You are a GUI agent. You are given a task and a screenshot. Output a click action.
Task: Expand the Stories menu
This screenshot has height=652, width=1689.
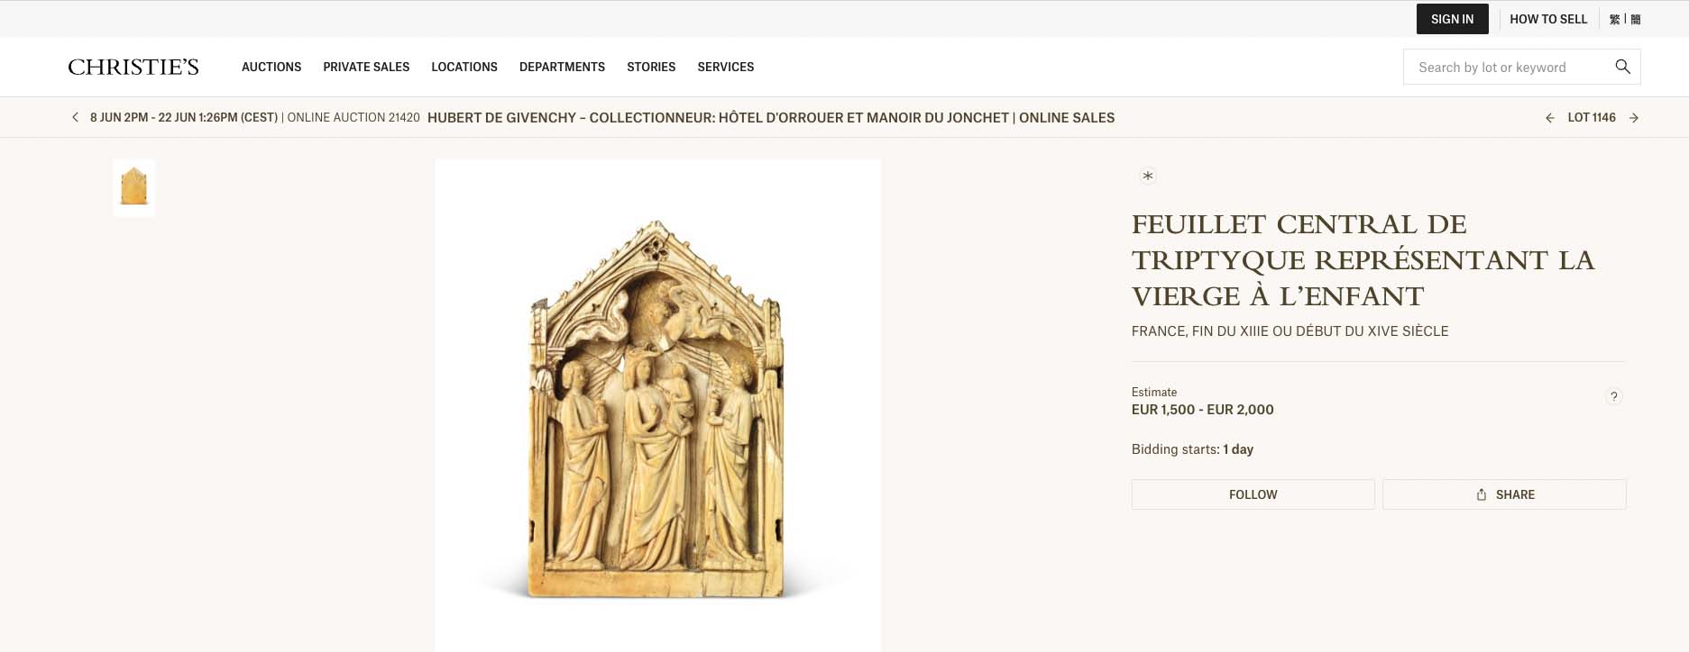651,67
